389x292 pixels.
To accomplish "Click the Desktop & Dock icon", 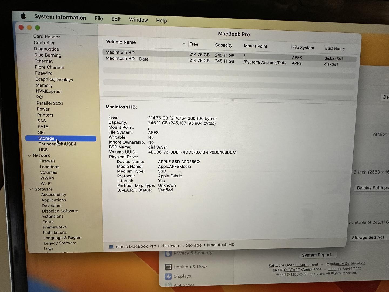I will point(168,267).
